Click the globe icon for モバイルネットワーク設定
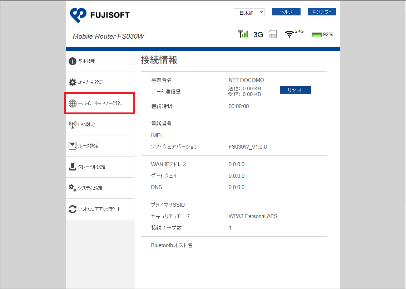This screenshot has width=406, height=289. point(73,103)
